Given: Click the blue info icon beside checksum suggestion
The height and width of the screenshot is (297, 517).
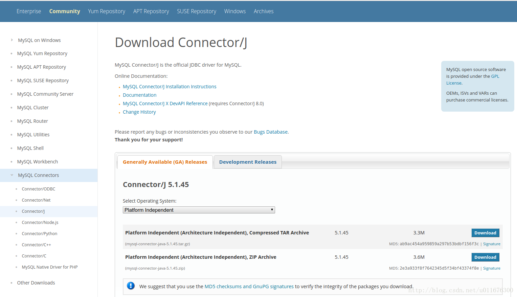Looking at the screenshot, I should tap(131, 286).
